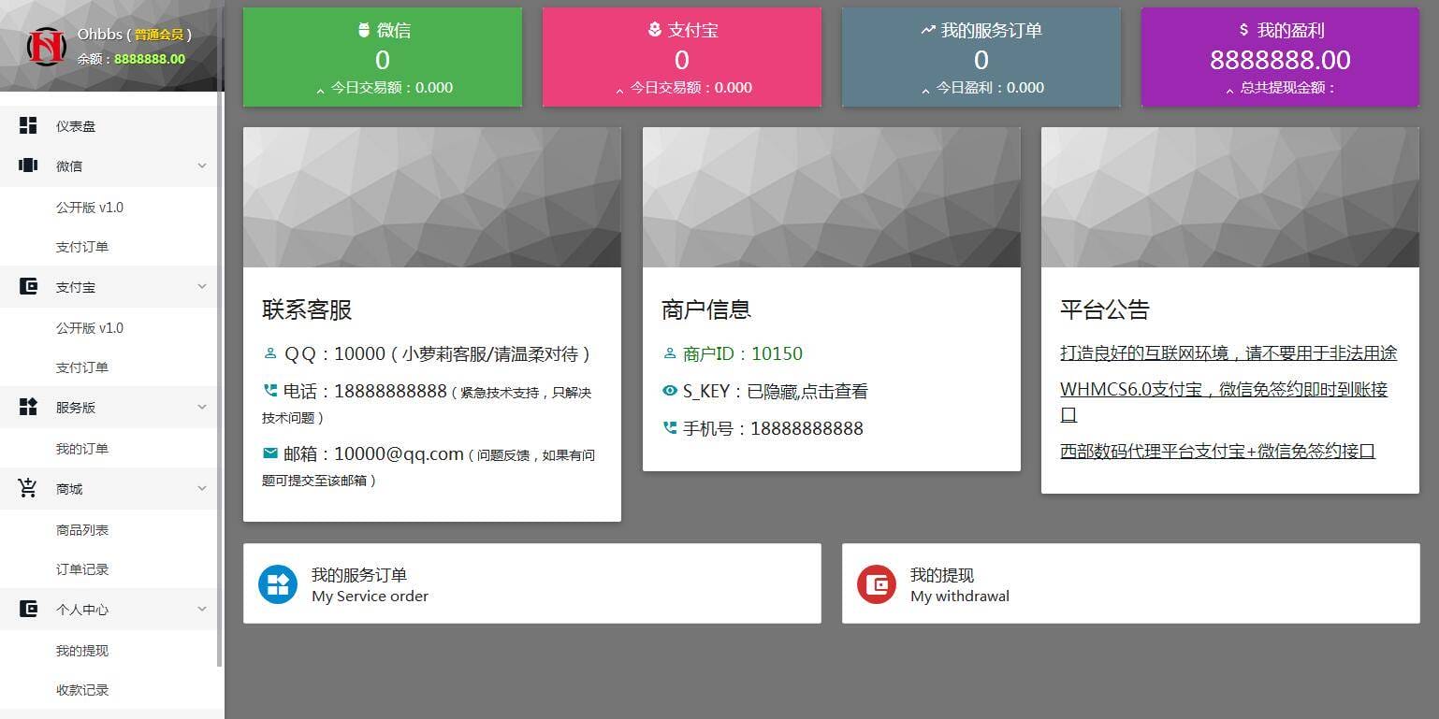This screenshot has height=719, width=1439.
Task: Click the Ohbbs profile logo avatar
Action: click(45, 45)
